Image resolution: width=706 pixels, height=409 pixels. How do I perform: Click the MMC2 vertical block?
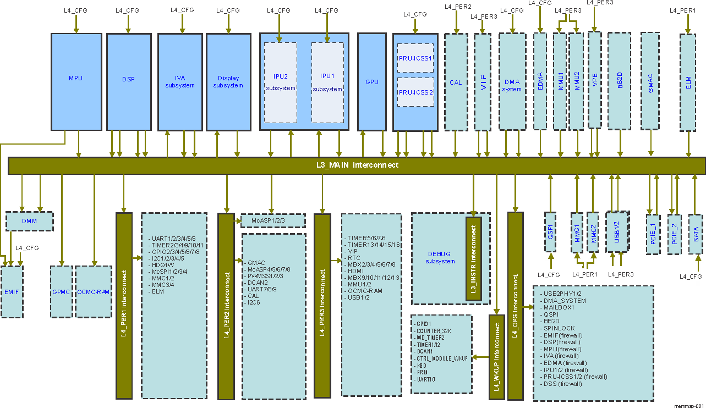coord(593,232)
